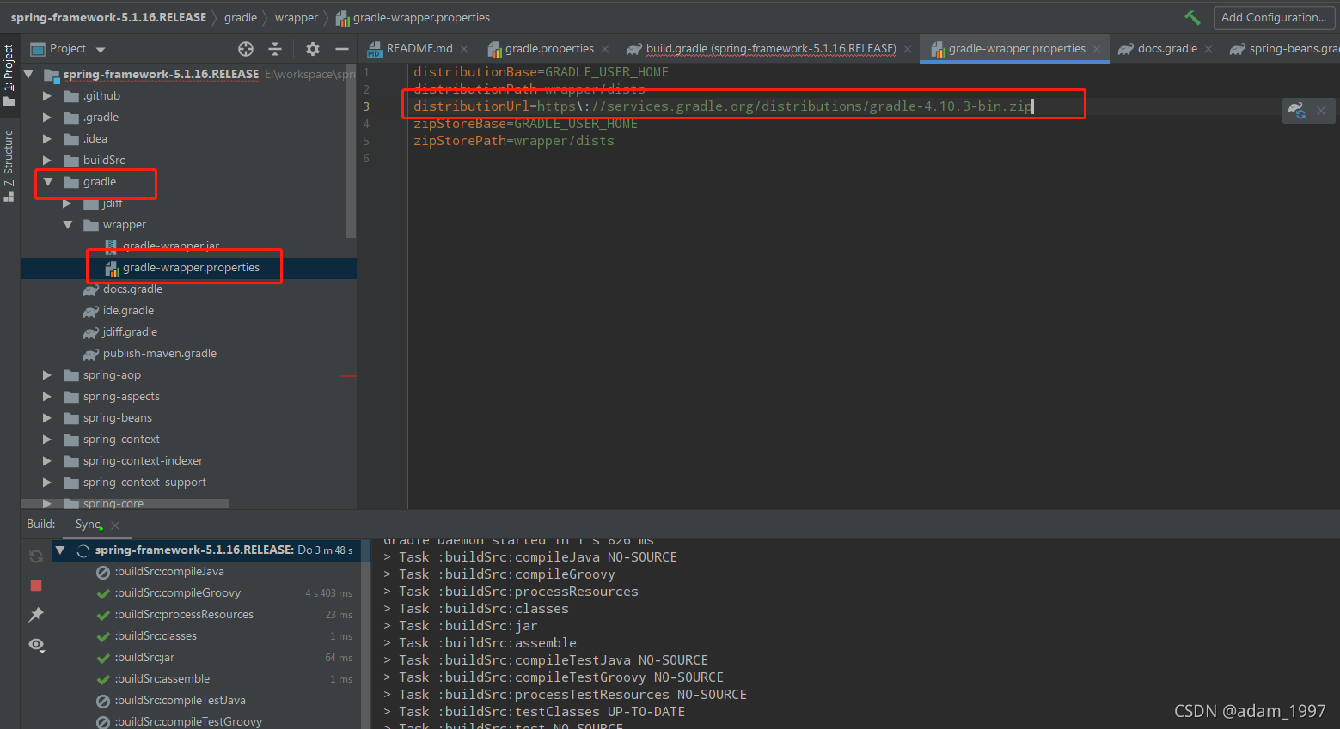Image resolution: width=1340 pixels, height=729 pixels.
Task: Collapse the wrapper folder
Action: (x=68, y=225)
